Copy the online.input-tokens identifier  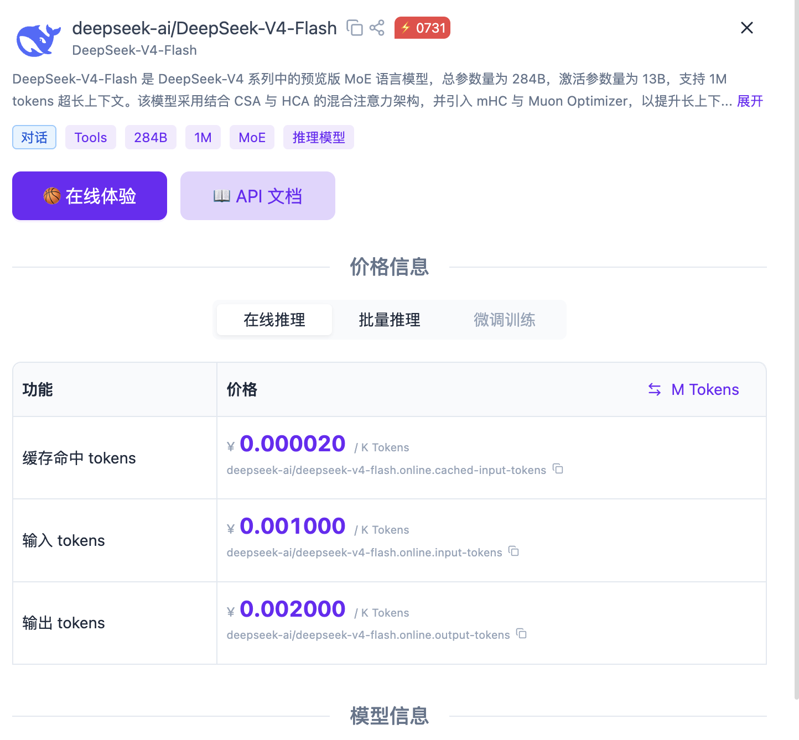[514, 551]
